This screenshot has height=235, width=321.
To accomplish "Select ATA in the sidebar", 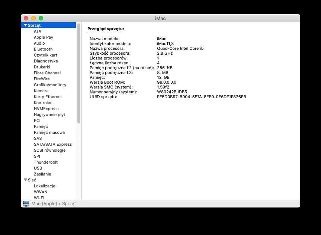I will 38,31.
